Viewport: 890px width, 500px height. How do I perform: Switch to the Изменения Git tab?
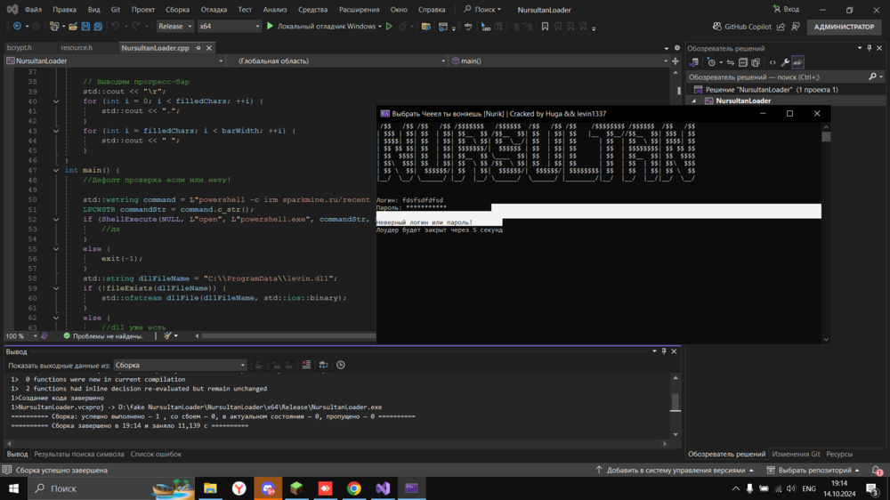coord(796,454)
